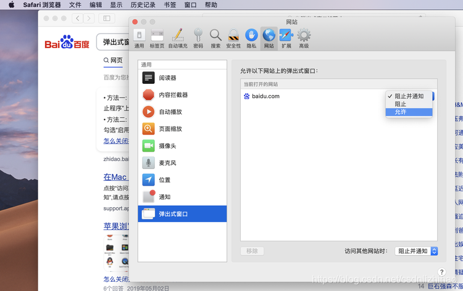Open the 显示 View menu
Viewport: 463px width, 291px height.
(x=116, y=5)
